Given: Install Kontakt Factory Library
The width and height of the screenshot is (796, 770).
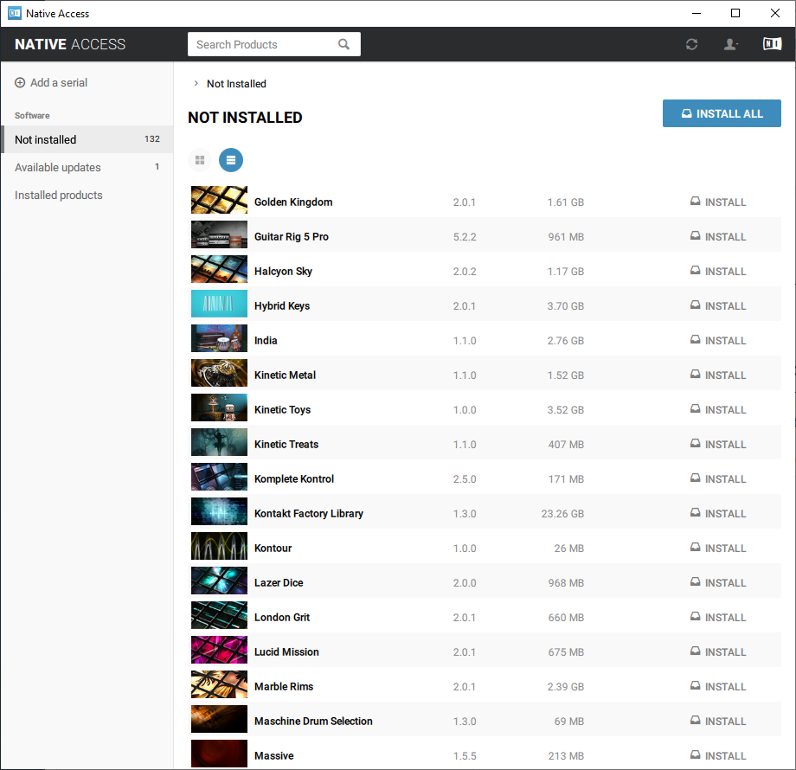Looking at the screenshot, I should click(x=718, y=514).
